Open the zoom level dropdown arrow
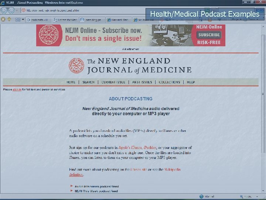 click(257, 197)
